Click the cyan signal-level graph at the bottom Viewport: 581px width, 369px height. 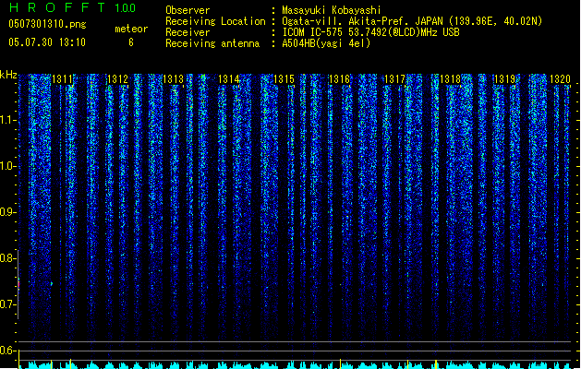point(297,365)
